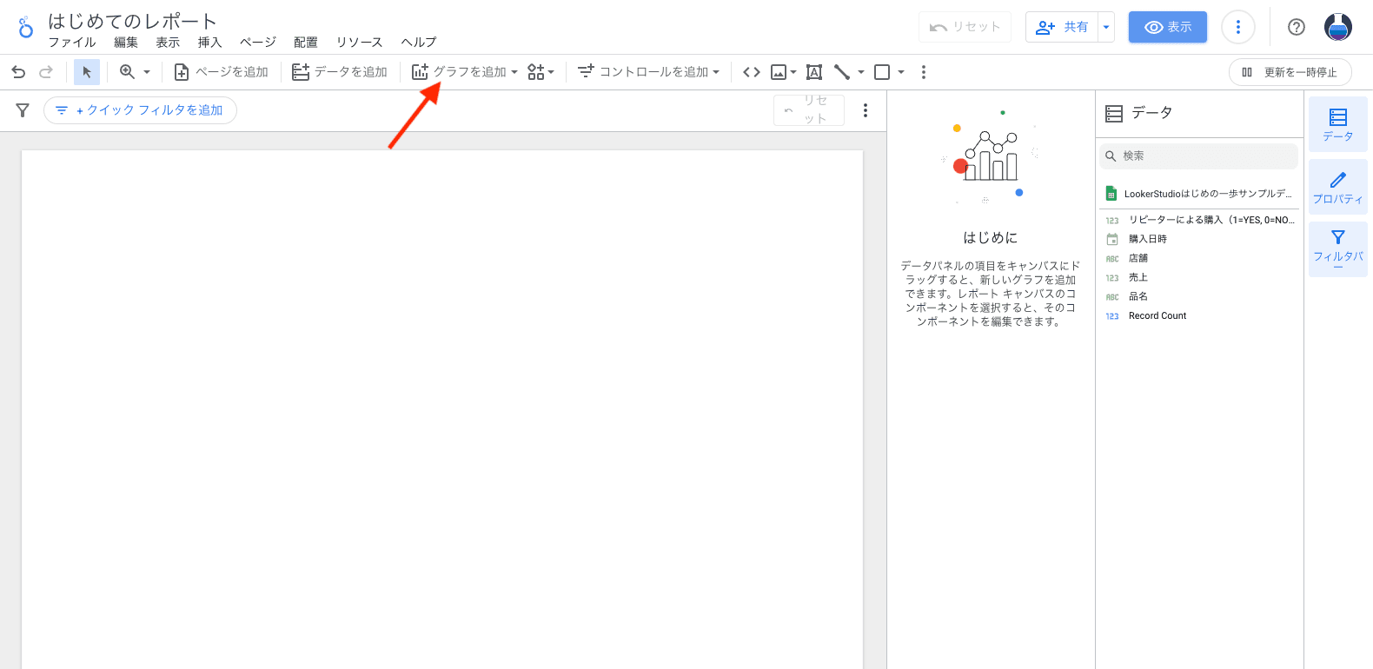
Task: Click the embed URL code icon
Action: pyautogui.click(x=752, y=72)
